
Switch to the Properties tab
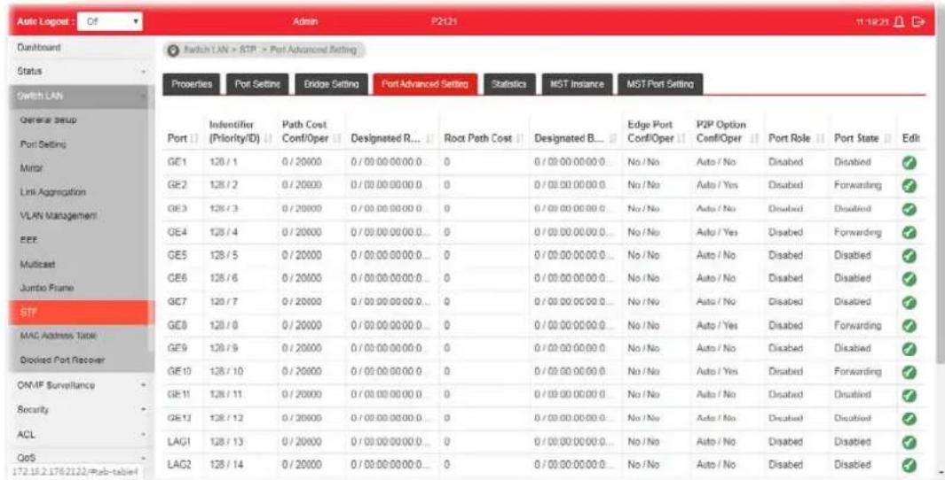click(192, 85)
